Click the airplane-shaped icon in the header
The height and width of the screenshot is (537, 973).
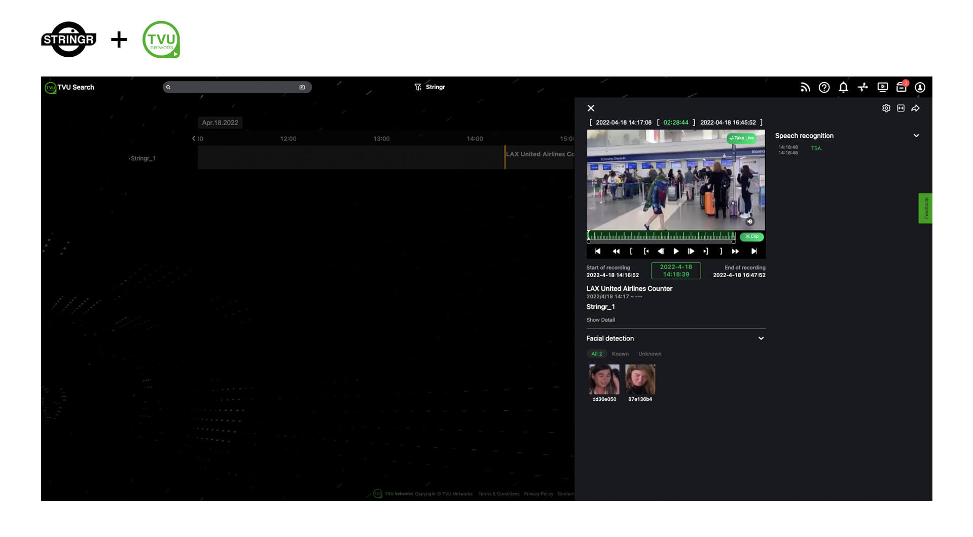pos(862,87)
